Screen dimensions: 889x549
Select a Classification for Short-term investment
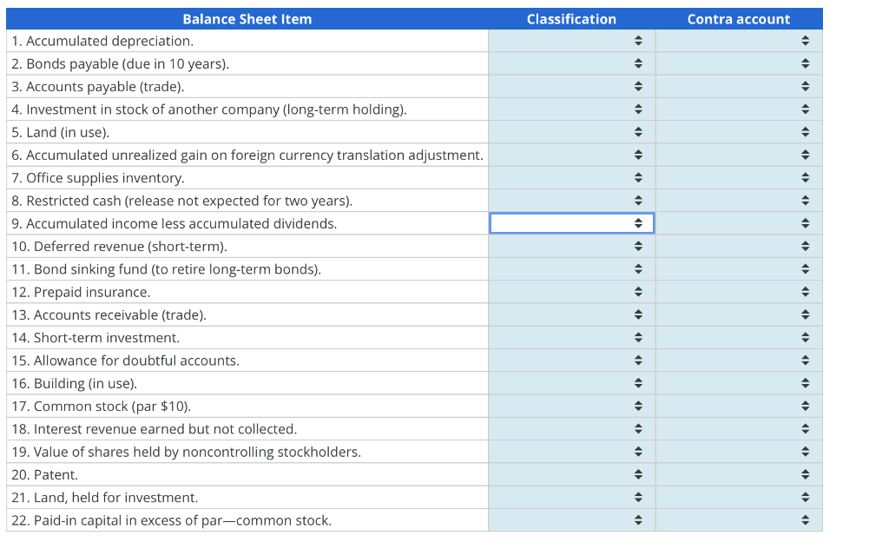click(x=571, y=337)
